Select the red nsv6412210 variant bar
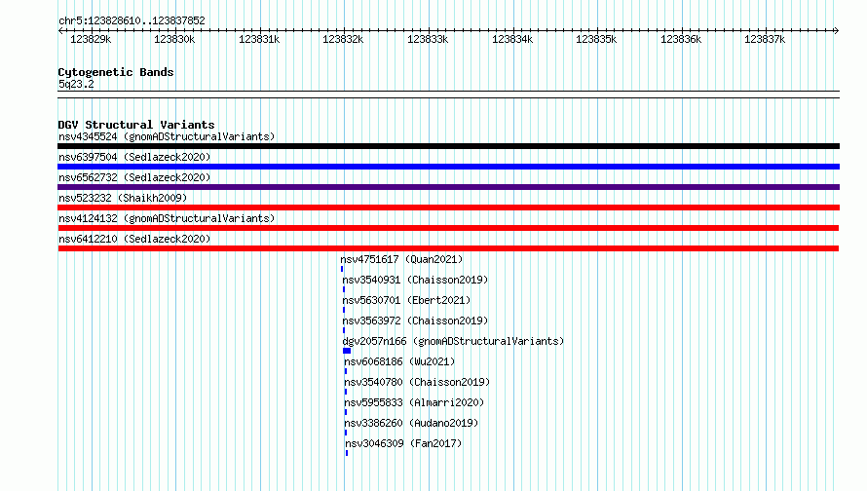The image size is (867, 491). 448,248
